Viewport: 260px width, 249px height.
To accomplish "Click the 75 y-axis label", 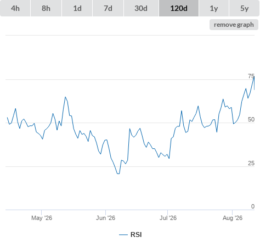I will click(x=251, y=76).
